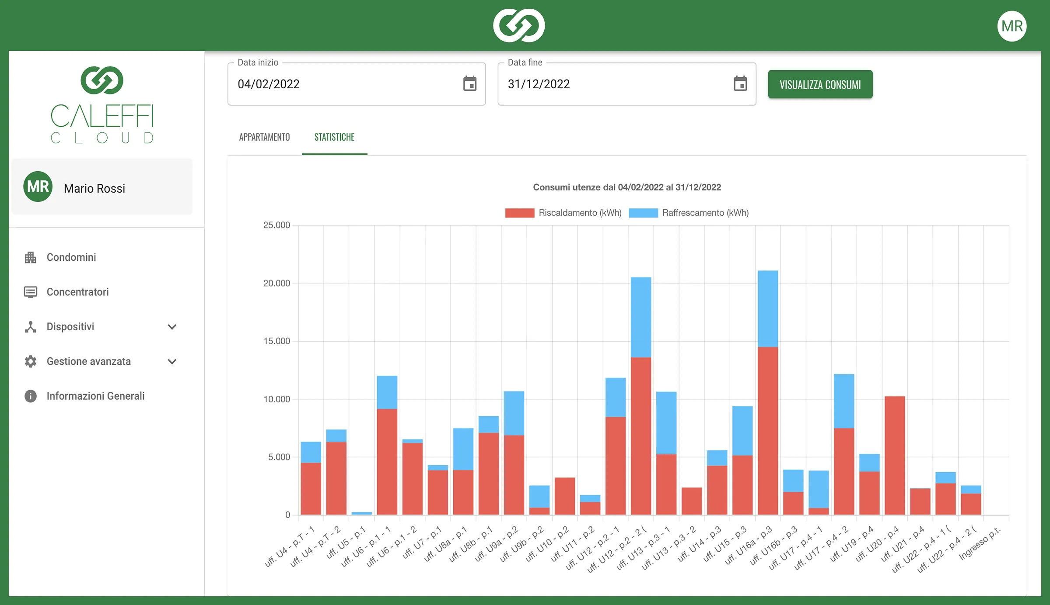Click the MR avatar in top bar
Screen dimensions: 1050x605
pos(1012,26)
